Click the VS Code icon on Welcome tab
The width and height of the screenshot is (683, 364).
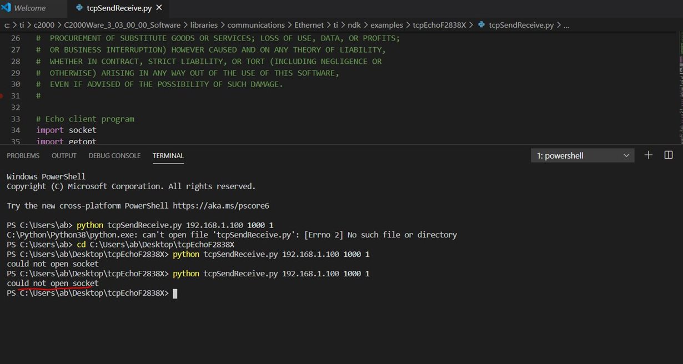pyautogui.click(x=6, y=8)
